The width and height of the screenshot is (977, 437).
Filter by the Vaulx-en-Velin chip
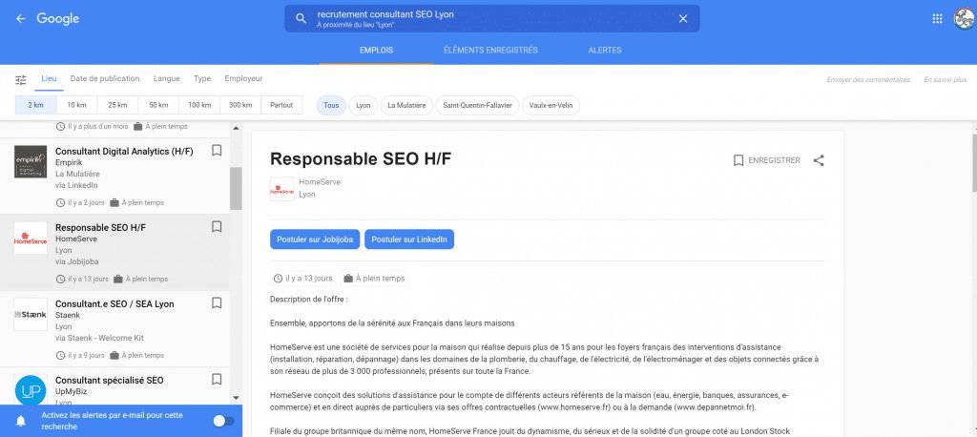tap(551, 105)
